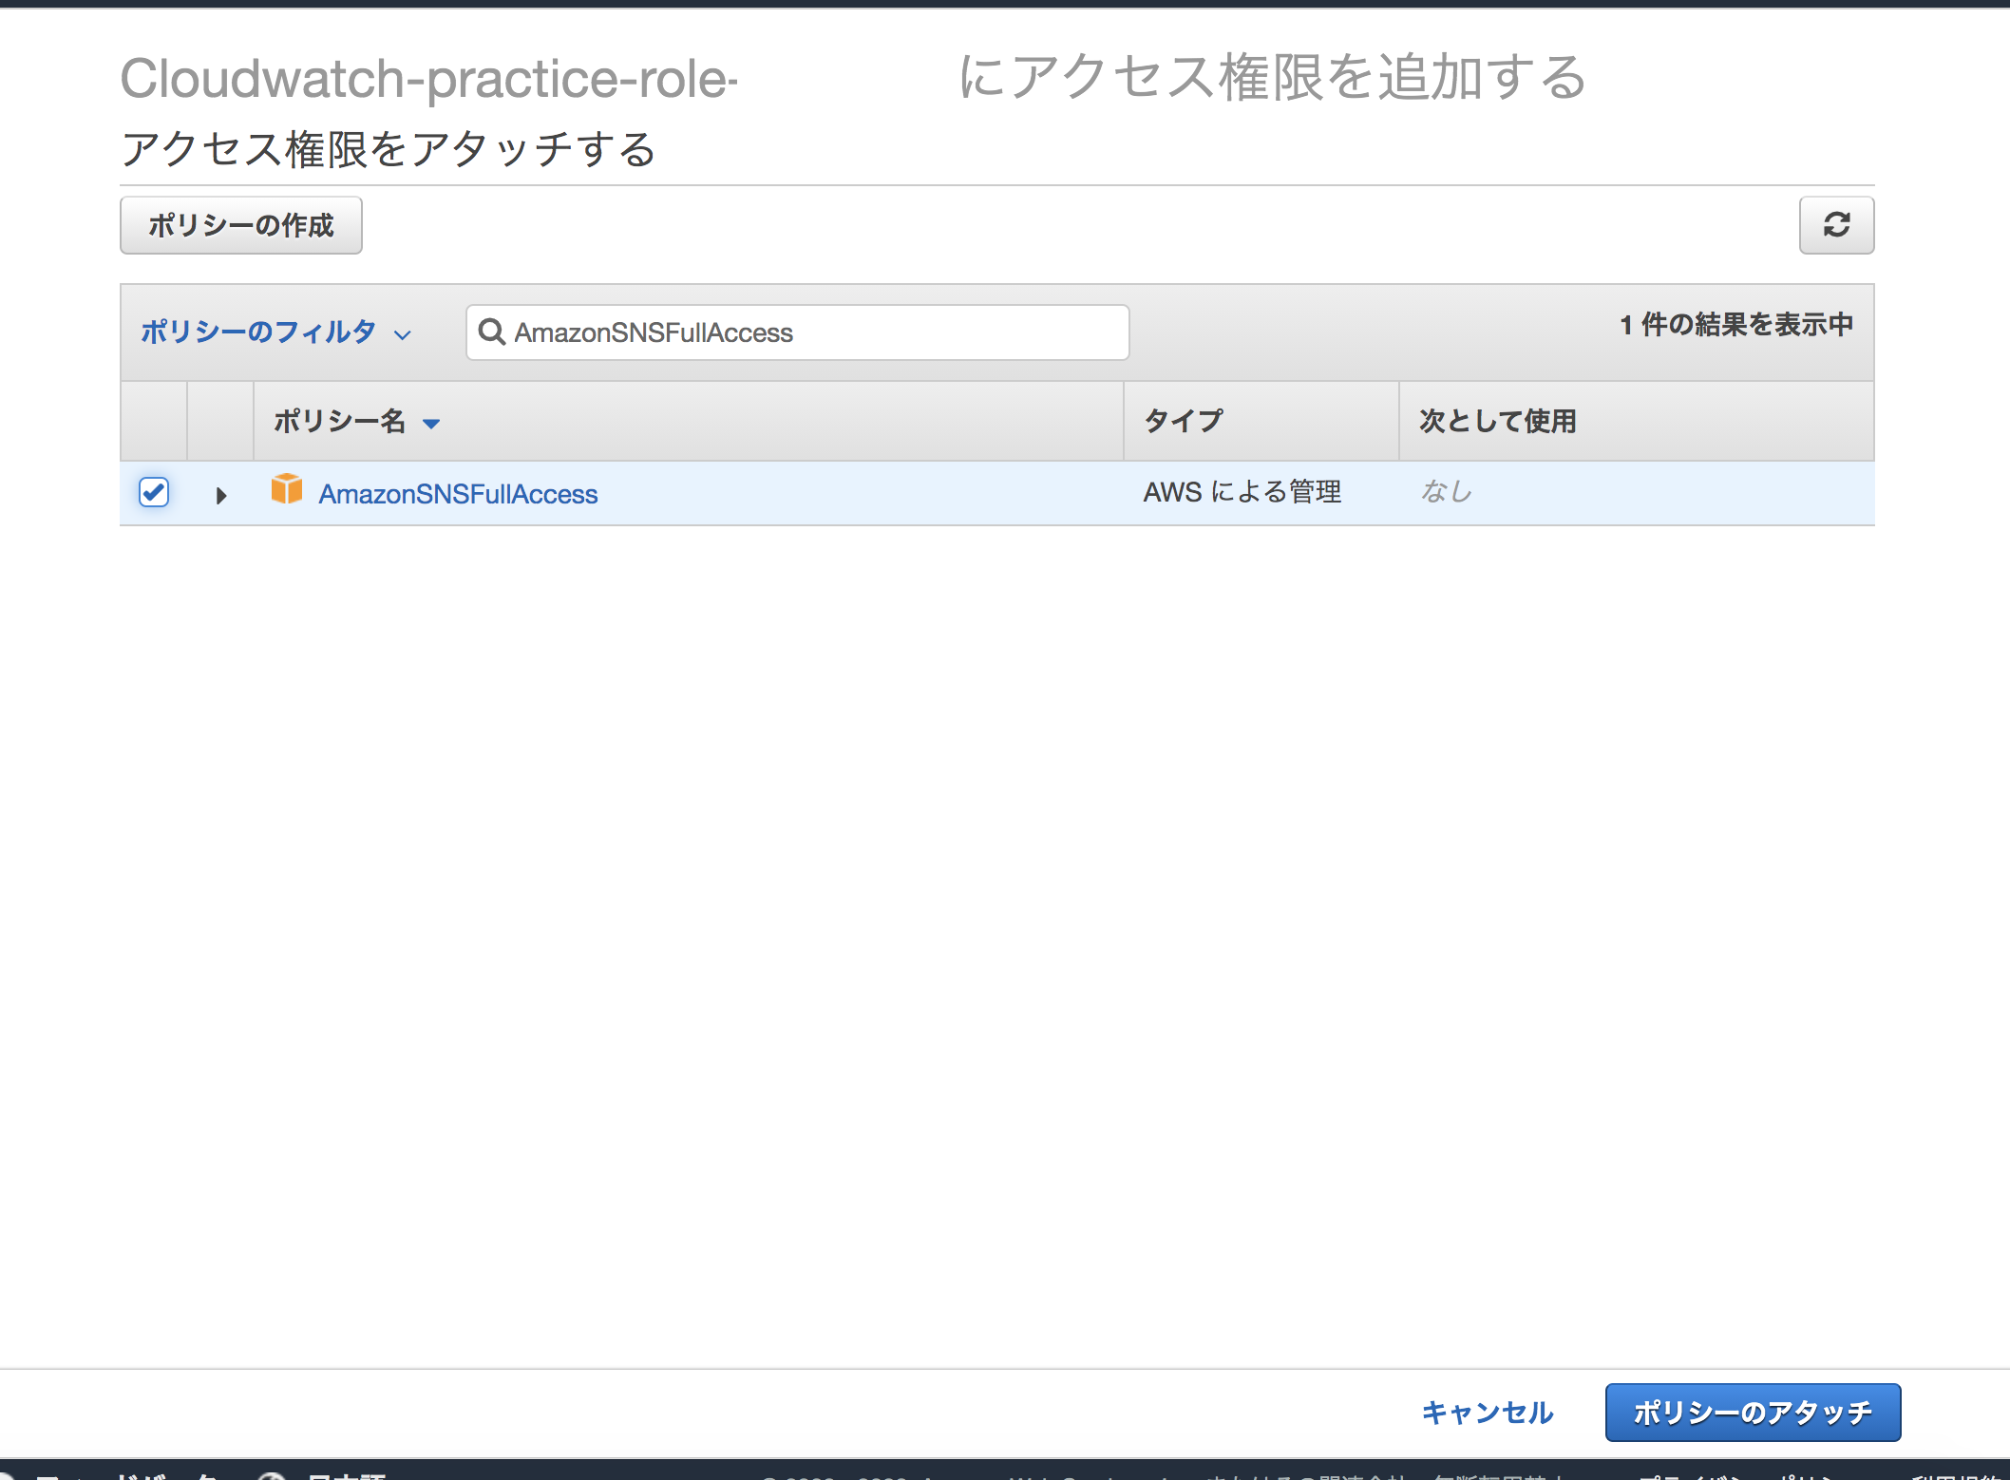Click the タイプ column header
Viewport: 2010px width, 1480px height.
[x=1183, y=421]
